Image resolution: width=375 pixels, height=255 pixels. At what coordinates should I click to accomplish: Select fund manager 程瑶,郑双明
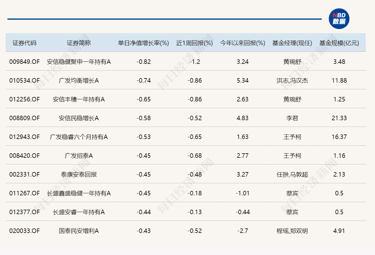click(x=292, y=231)
